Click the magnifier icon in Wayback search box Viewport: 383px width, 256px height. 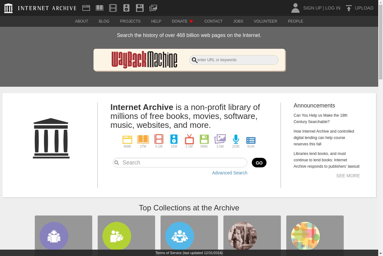[194, 60]
